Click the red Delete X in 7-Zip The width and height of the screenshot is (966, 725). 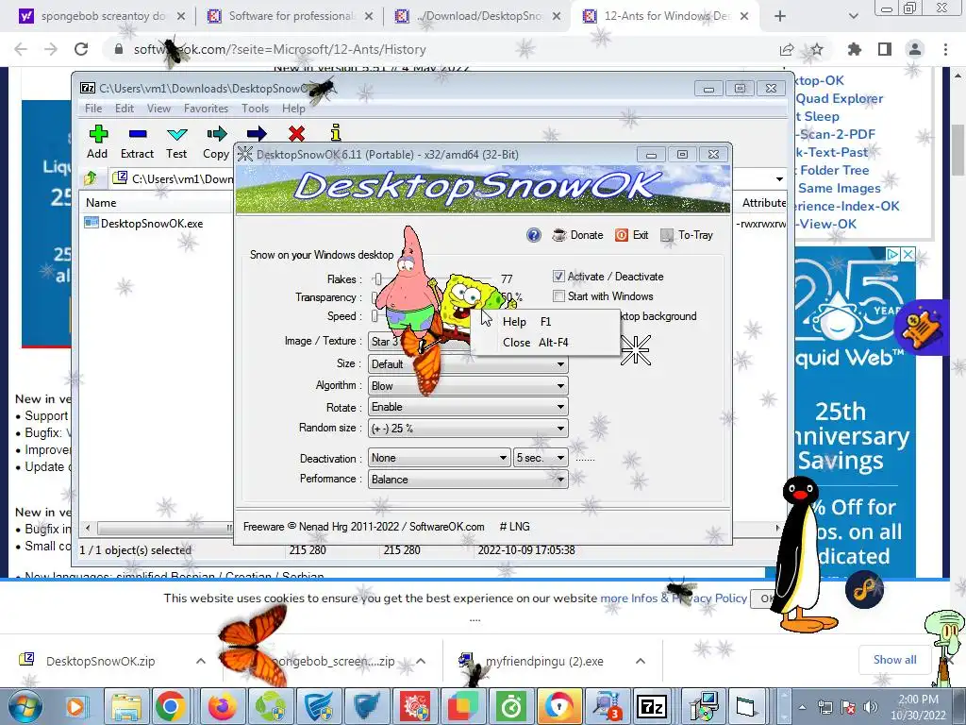click(x=296, y=133)
